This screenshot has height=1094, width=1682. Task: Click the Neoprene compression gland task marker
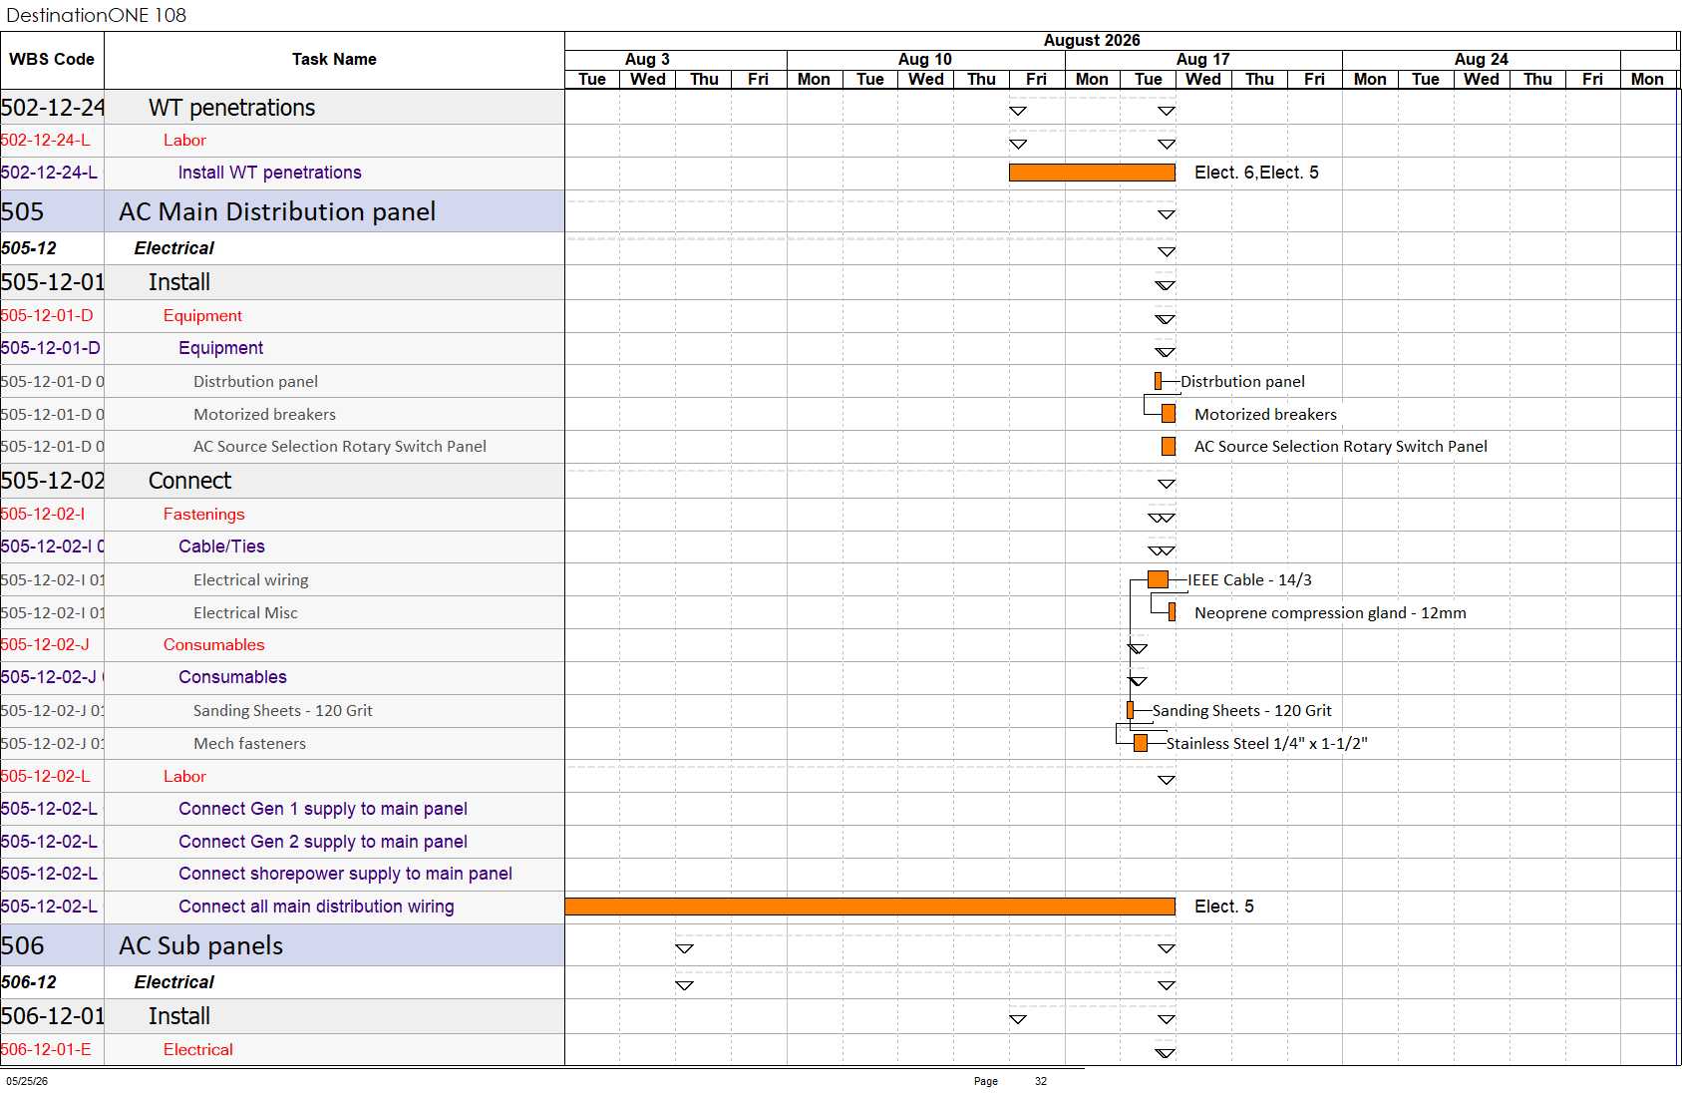tap(1172, 612)
